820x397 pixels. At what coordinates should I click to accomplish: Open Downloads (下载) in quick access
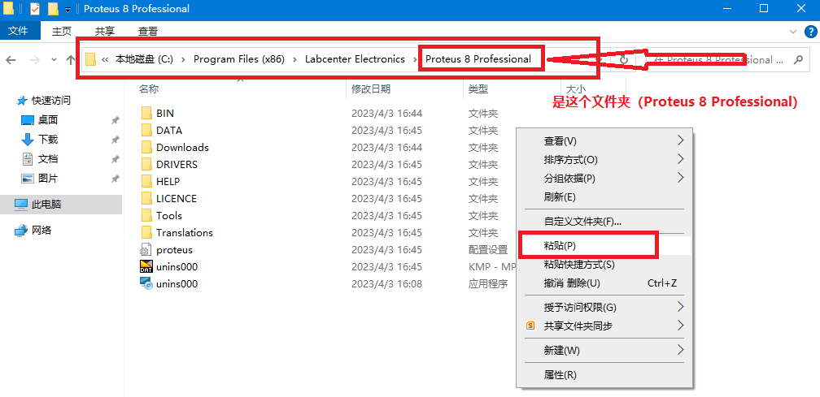tap(47, 140)
